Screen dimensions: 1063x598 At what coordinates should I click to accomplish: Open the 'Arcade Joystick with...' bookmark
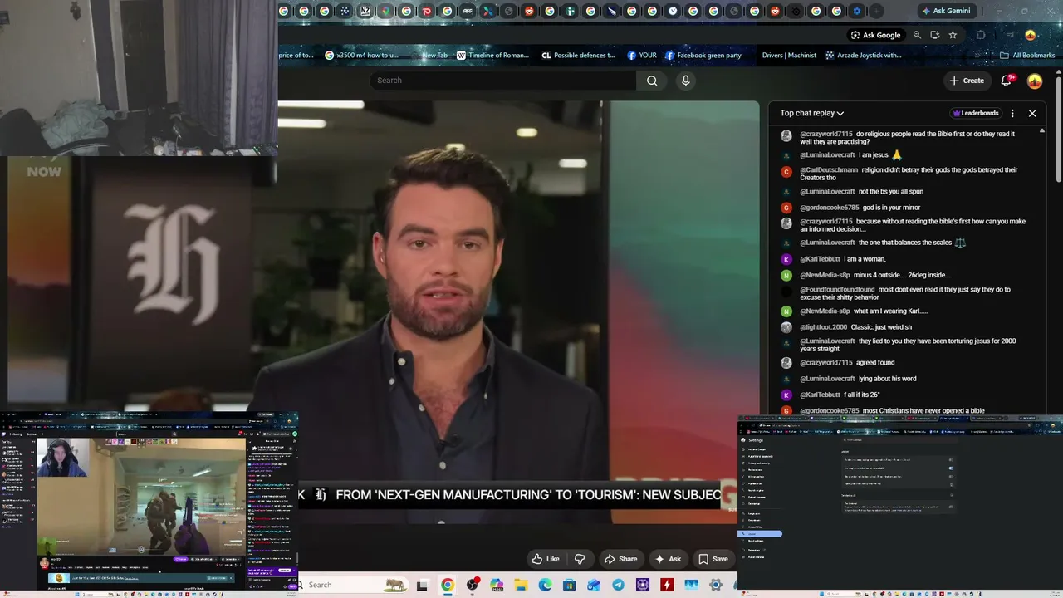tap(863, 56)
